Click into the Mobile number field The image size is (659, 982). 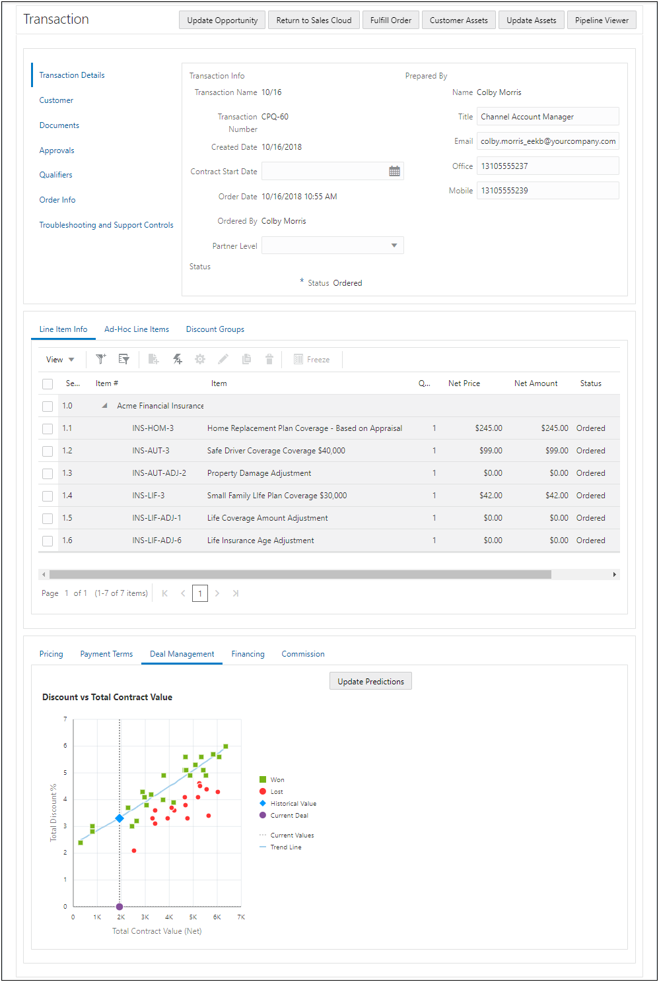pos(547,191)
